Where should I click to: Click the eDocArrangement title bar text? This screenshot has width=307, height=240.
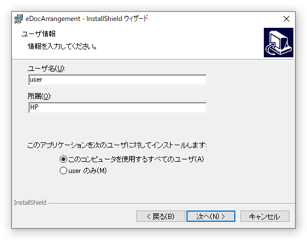coord(87,19)
